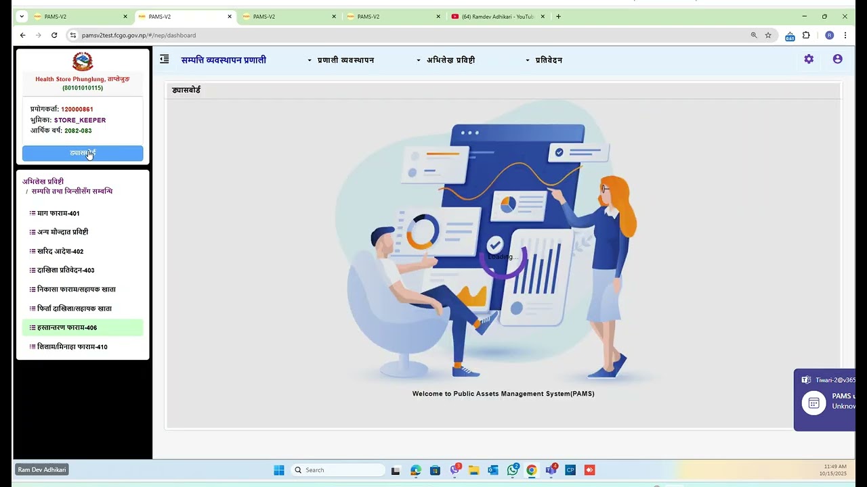
Task: Click the calendar icon in Teams notification
Action: pyautogui.click(x=813, y=403)
